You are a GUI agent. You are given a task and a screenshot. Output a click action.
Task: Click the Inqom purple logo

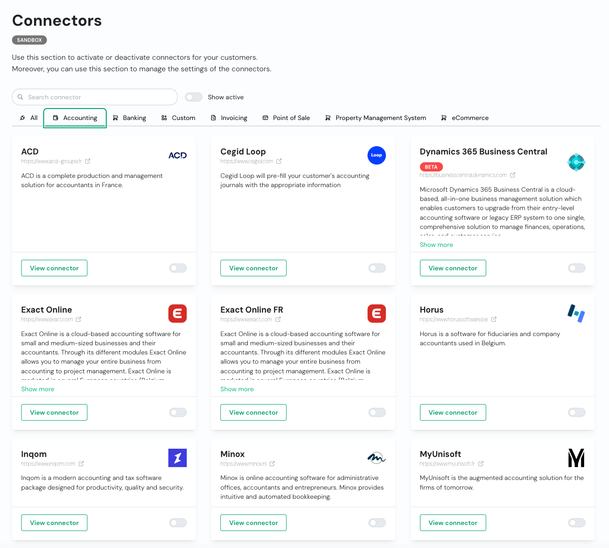(x=178, y=458)
